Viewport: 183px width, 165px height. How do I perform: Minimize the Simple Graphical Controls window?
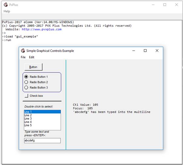[134, 51]
